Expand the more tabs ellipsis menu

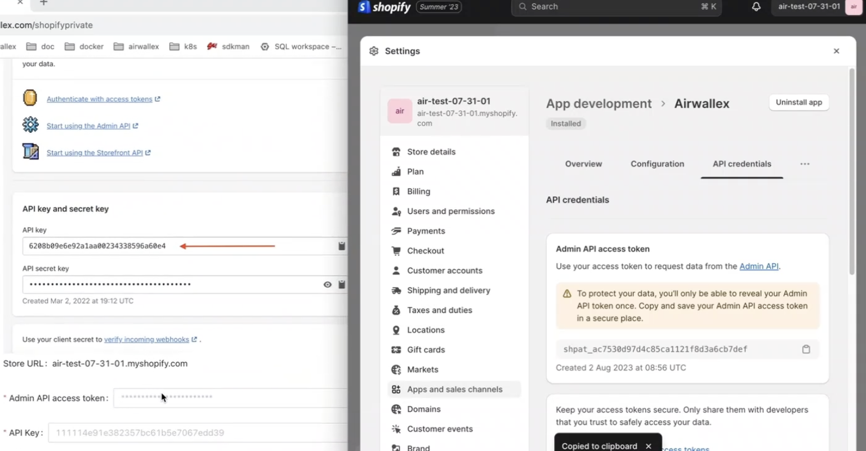click(805, 164)
